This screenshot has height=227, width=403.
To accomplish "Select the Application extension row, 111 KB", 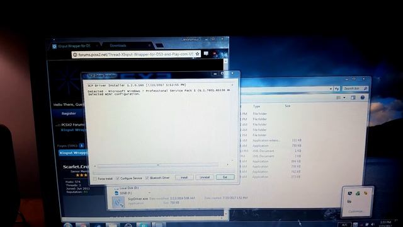I will [271, 141].
